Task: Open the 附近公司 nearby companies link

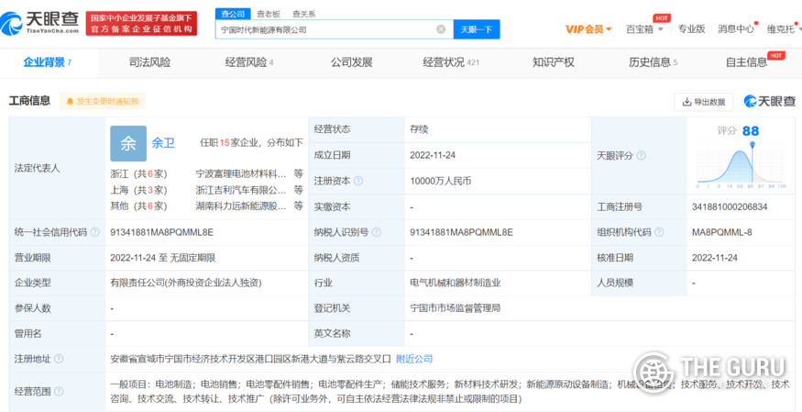Action: pos(414,359)
